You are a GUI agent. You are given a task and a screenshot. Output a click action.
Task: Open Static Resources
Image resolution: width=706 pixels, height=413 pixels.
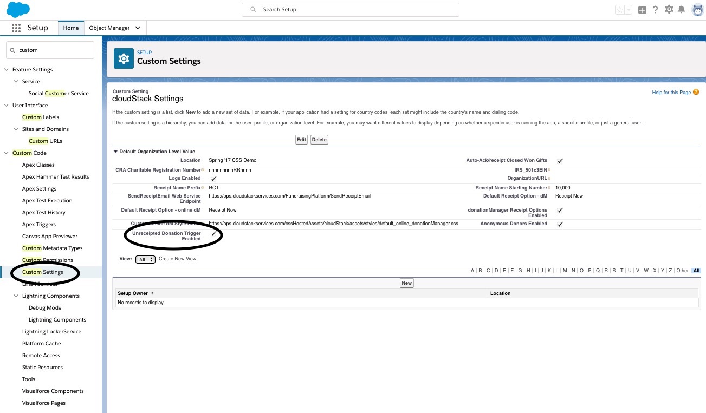tap(42, 367)
